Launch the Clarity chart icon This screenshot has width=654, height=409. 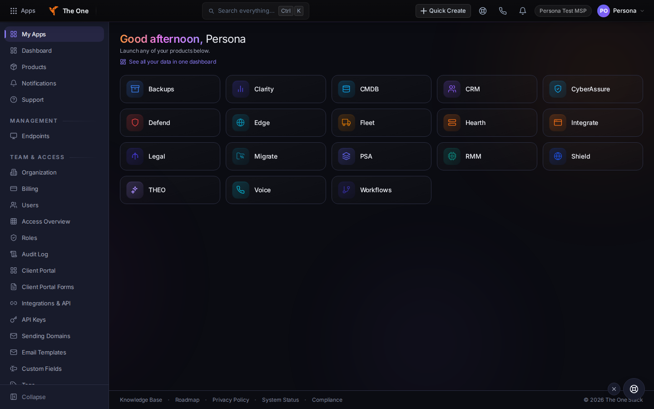(x=241, y=89)
